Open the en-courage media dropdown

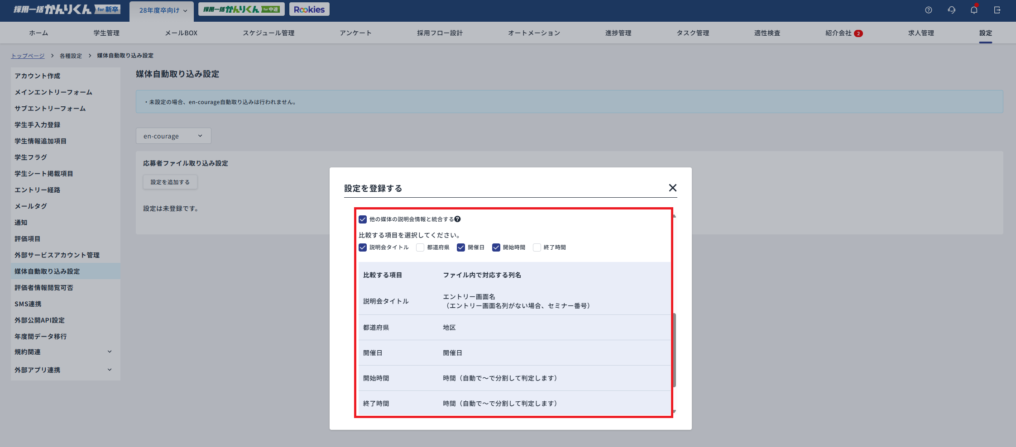pyautogui.click(x=173, y=136)
